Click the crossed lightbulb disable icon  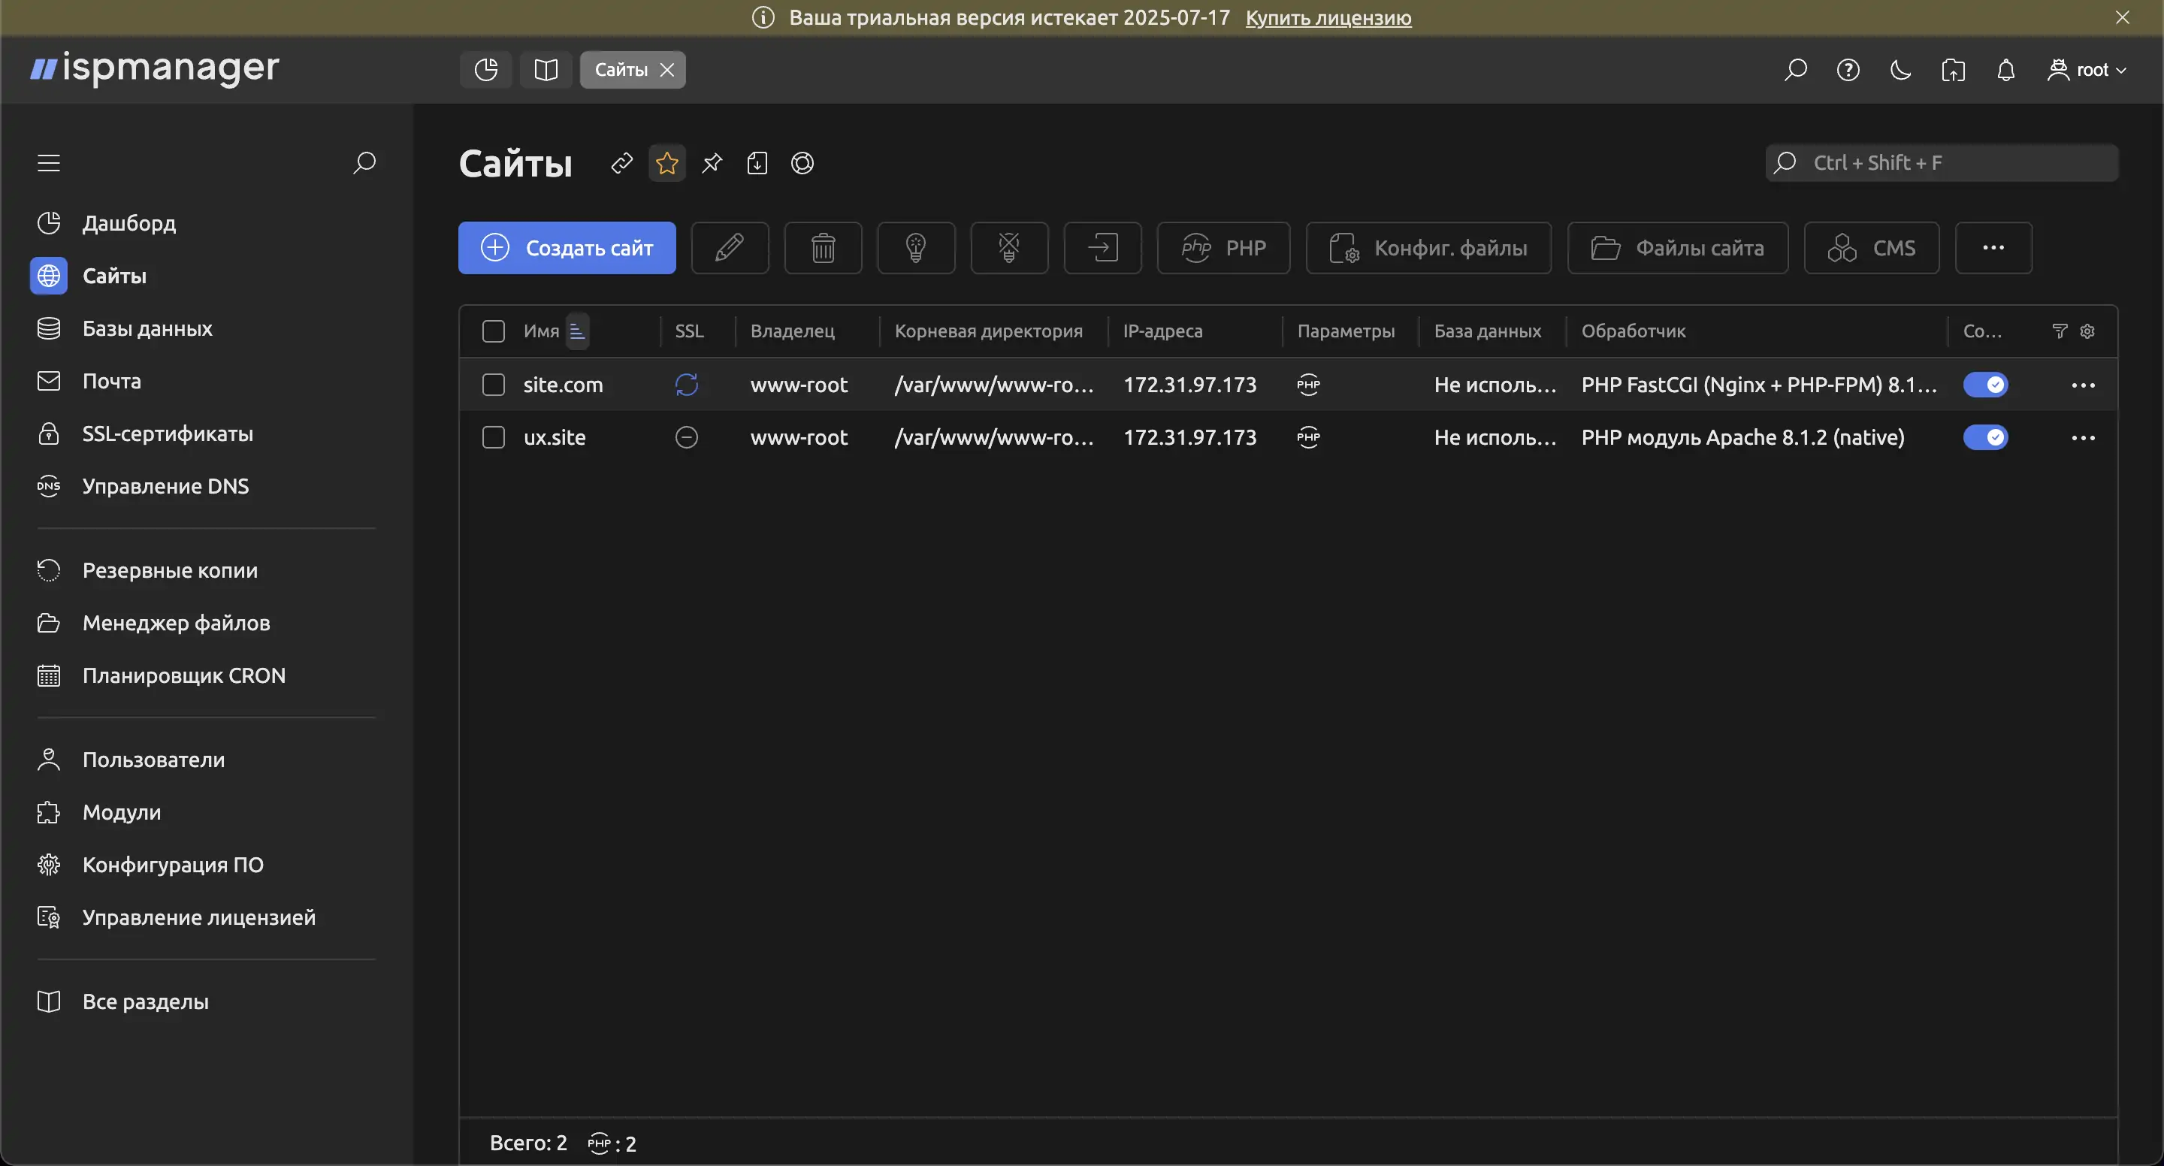[1009, 248]
